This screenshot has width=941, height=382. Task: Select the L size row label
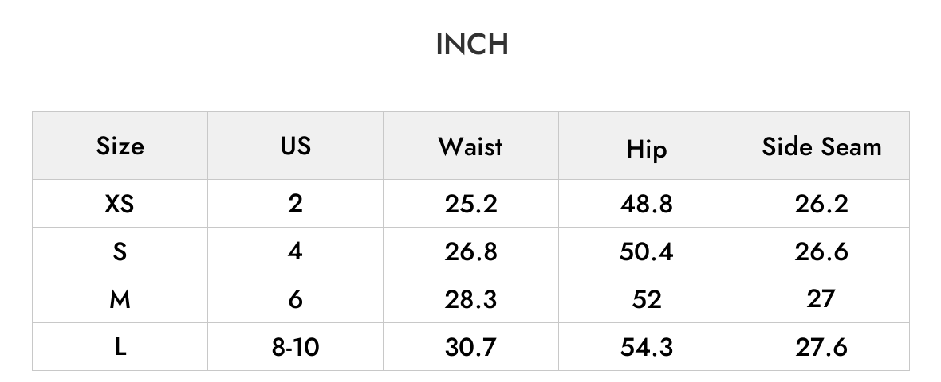click(120, 347)
